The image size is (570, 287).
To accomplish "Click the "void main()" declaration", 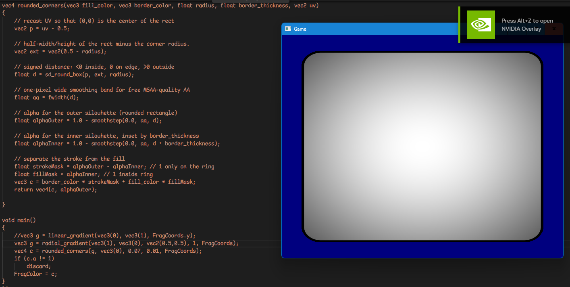I will point(19,220).
